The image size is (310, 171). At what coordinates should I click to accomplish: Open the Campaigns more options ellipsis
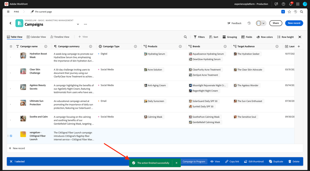[x=86, y=24]
